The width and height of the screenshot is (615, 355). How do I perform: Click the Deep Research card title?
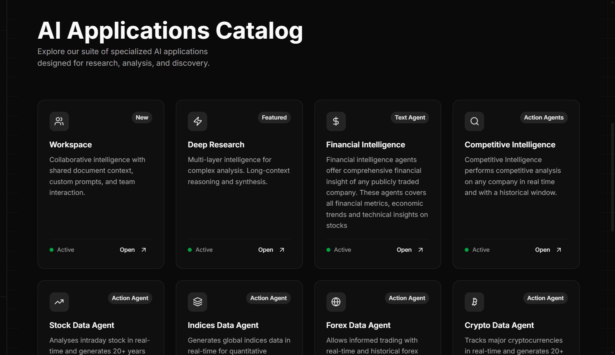216,145
